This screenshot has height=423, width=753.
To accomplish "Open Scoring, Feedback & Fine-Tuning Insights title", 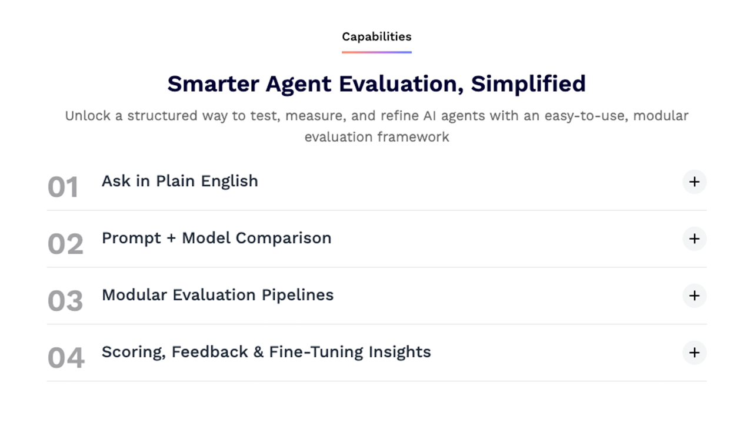I will [266, 352].
